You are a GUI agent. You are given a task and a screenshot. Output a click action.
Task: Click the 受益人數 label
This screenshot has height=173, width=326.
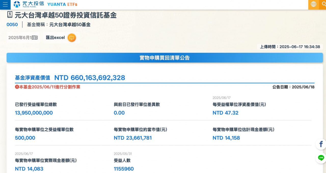click(x=122, y=161)
